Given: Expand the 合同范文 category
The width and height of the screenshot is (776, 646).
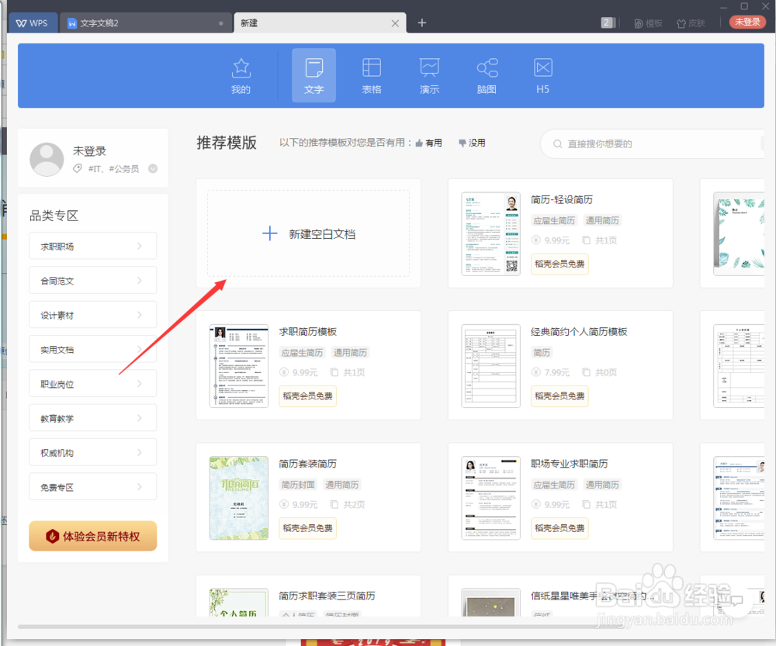Looking at the screenshot, I should (x=92, y=281).
